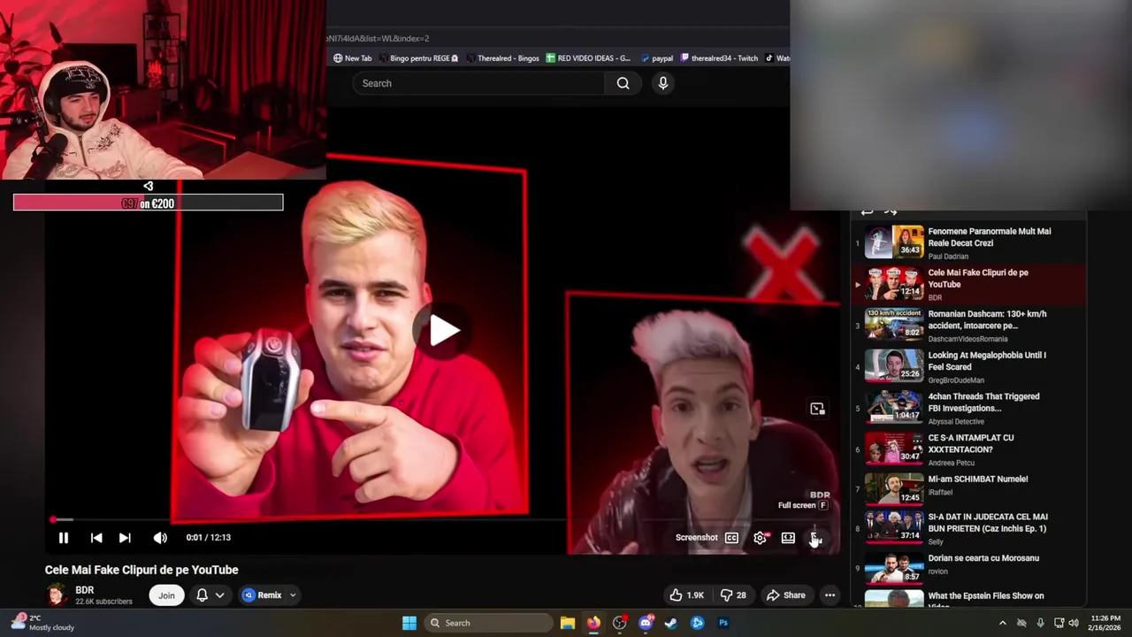This screenshot has width=1132, height=637.
Task: Open S-A DAT IN JUDECATA video
Action: point(969,528)
